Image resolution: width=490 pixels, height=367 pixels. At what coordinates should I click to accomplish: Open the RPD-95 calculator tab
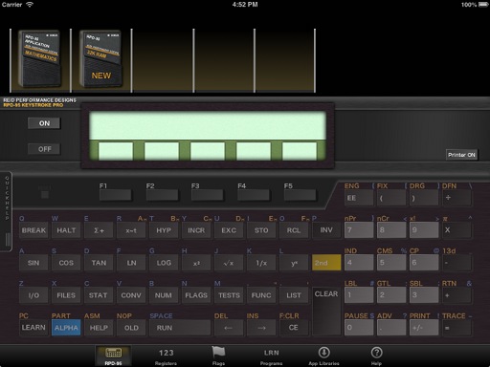(113, 356)
